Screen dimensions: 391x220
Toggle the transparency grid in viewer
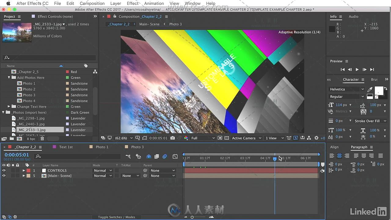point(227,138)
